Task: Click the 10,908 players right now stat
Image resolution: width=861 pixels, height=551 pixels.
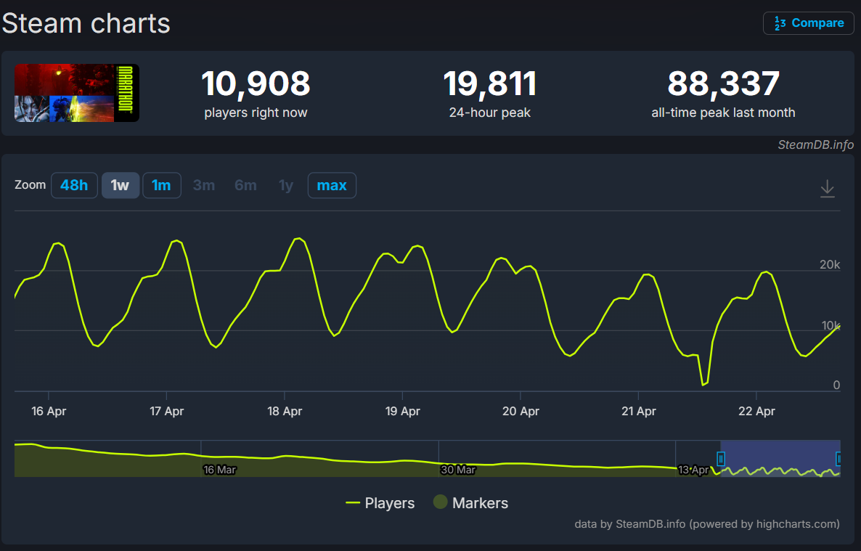Action: (256, 94)
